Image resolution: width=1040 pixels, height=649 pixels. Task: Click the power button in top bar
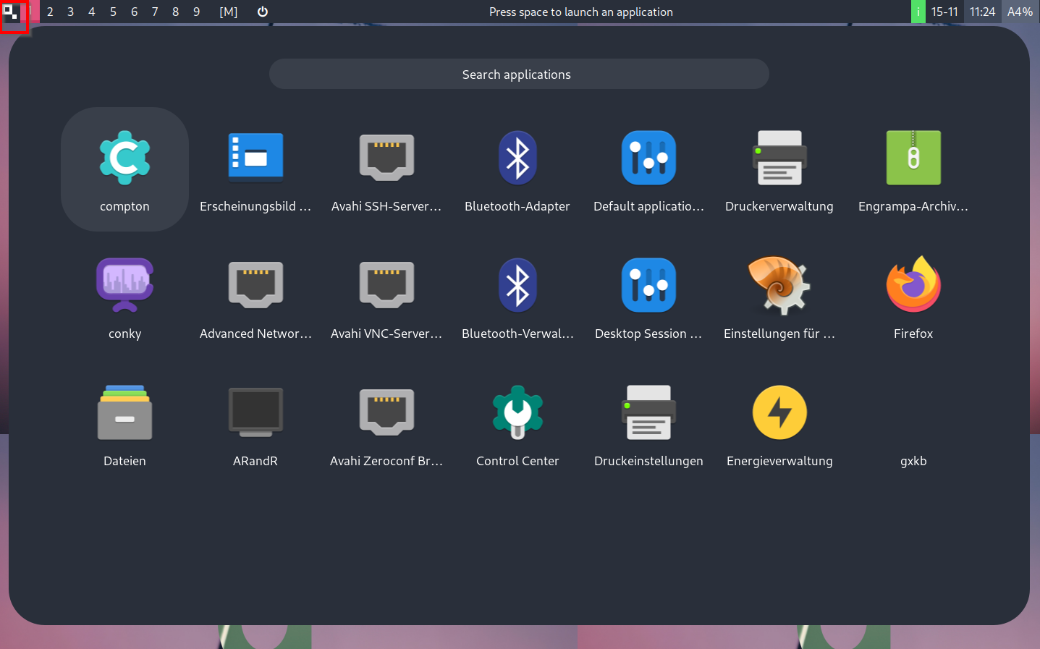point(263,12)
